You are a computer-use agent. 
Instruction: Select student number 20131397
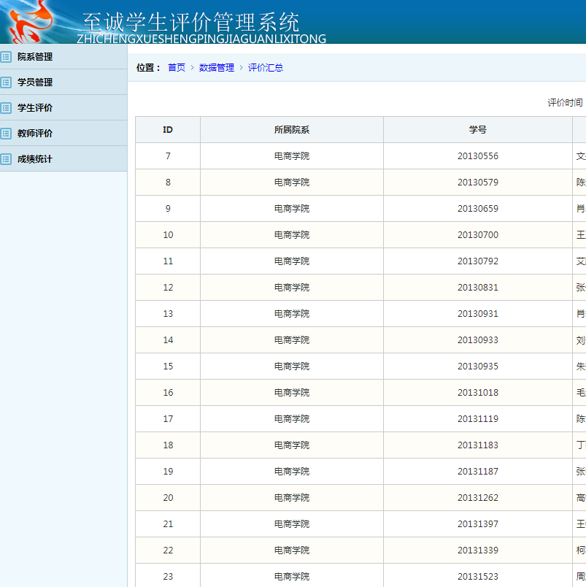click(478, 524)
